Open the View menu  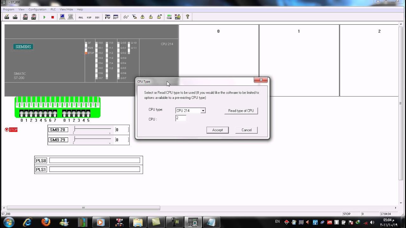click(x=21, y=9)
